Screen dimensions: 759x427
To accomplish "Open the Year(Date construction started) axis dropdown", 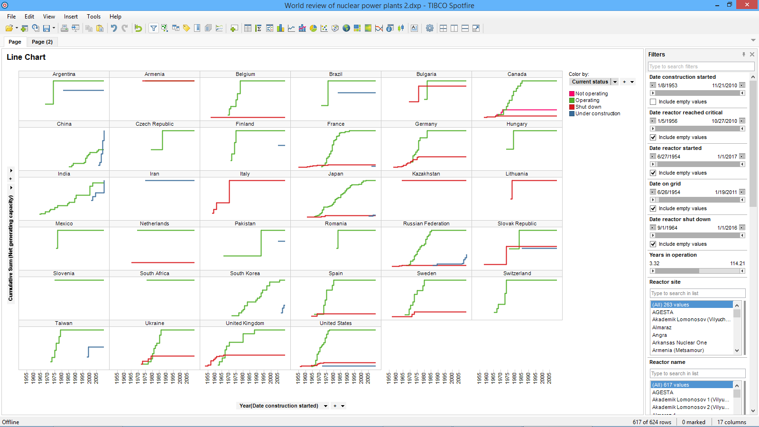I will click(325, 406).
